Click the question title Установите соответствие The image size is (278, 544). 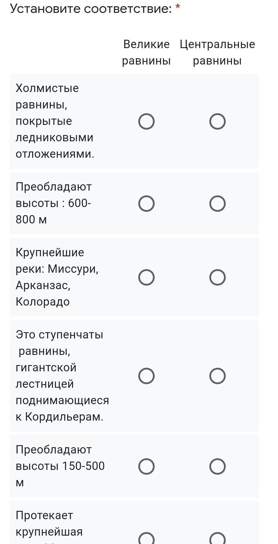[91, 9]
